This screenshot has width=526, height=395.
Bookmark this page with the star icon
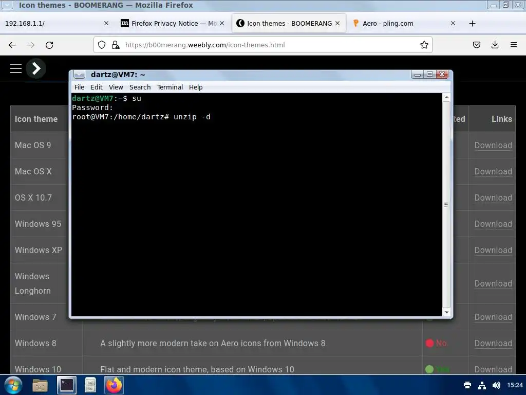pyautogui.click(x=424, y=45)
